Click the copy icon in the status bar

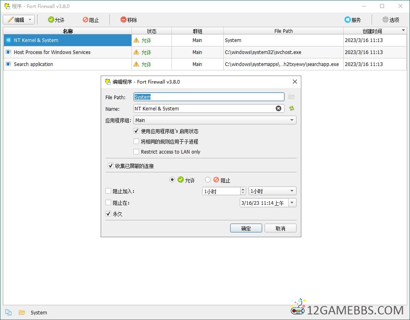point(8,312)
